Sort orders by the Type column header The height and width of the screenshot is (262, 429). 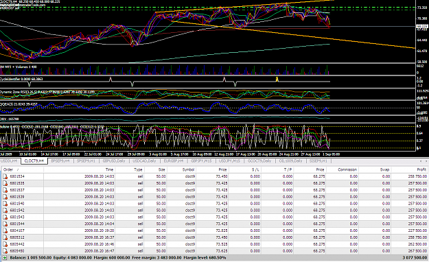click(x=130, y=169)
